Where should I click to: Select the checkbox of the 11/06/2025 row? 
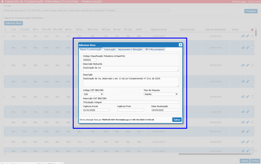point(252,112)
